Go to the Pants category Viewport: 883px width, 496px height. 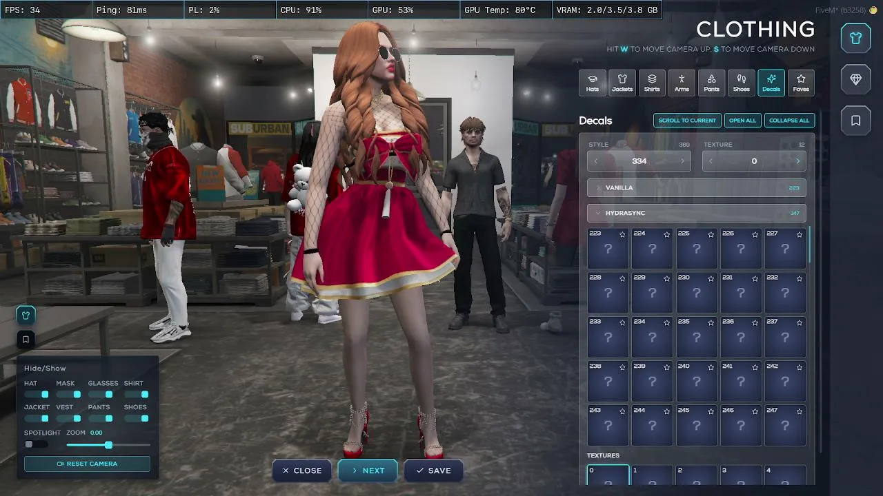711,83
